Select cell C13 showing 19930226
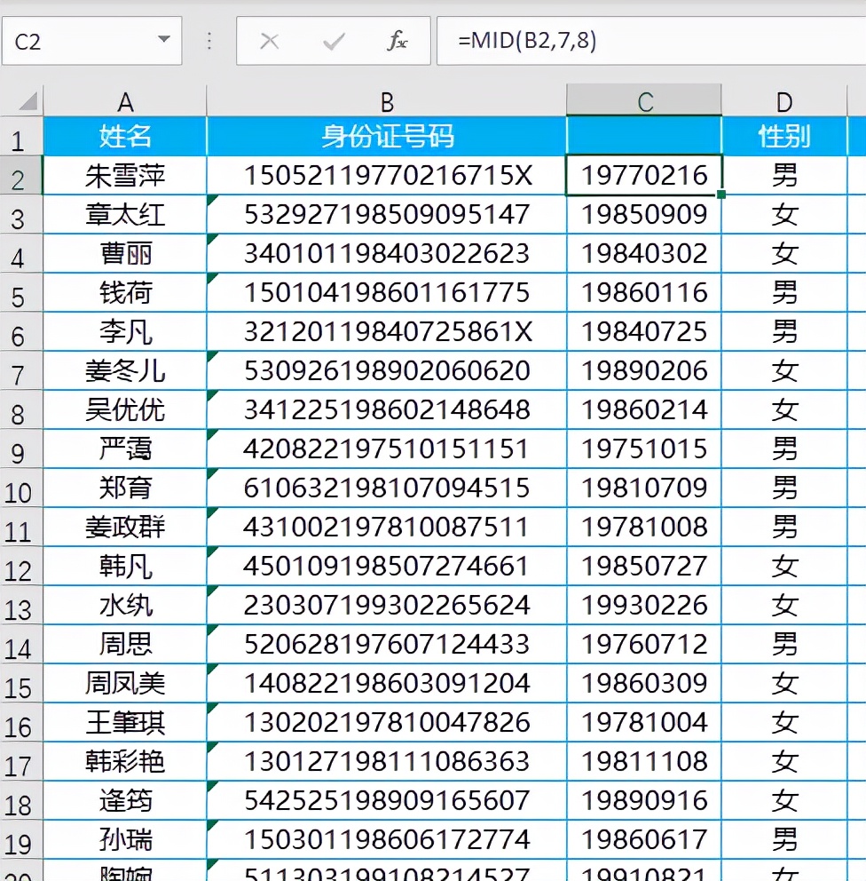 coord(643,604)
